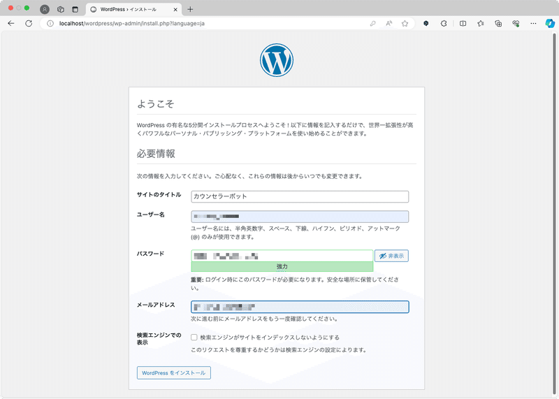Screen dimensions: 559x399
Task: Start Read Aloud from address bar
Action: tap(389, 24)
